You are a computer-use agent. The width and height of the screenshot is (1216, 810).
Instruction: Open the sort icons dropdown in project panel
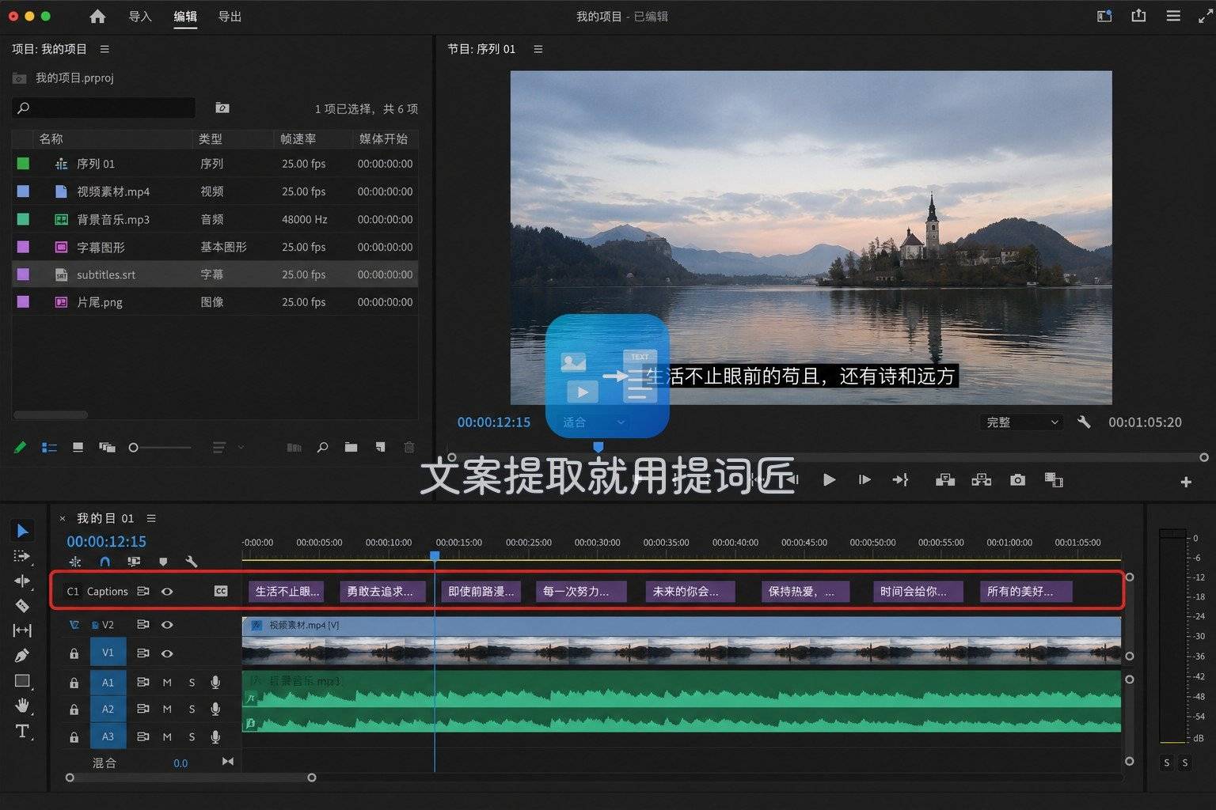point(227,447)
